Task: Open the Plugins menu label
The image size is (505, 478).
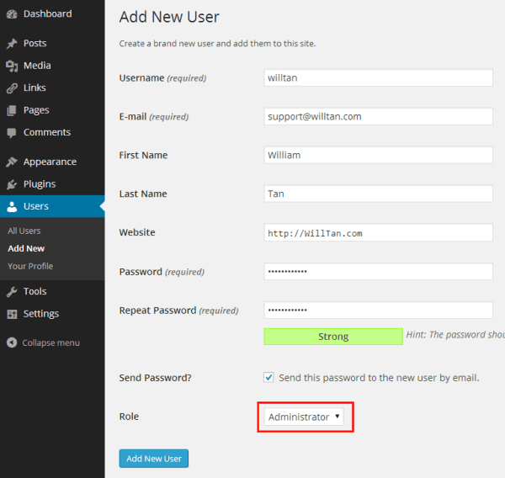Action: 40,184
